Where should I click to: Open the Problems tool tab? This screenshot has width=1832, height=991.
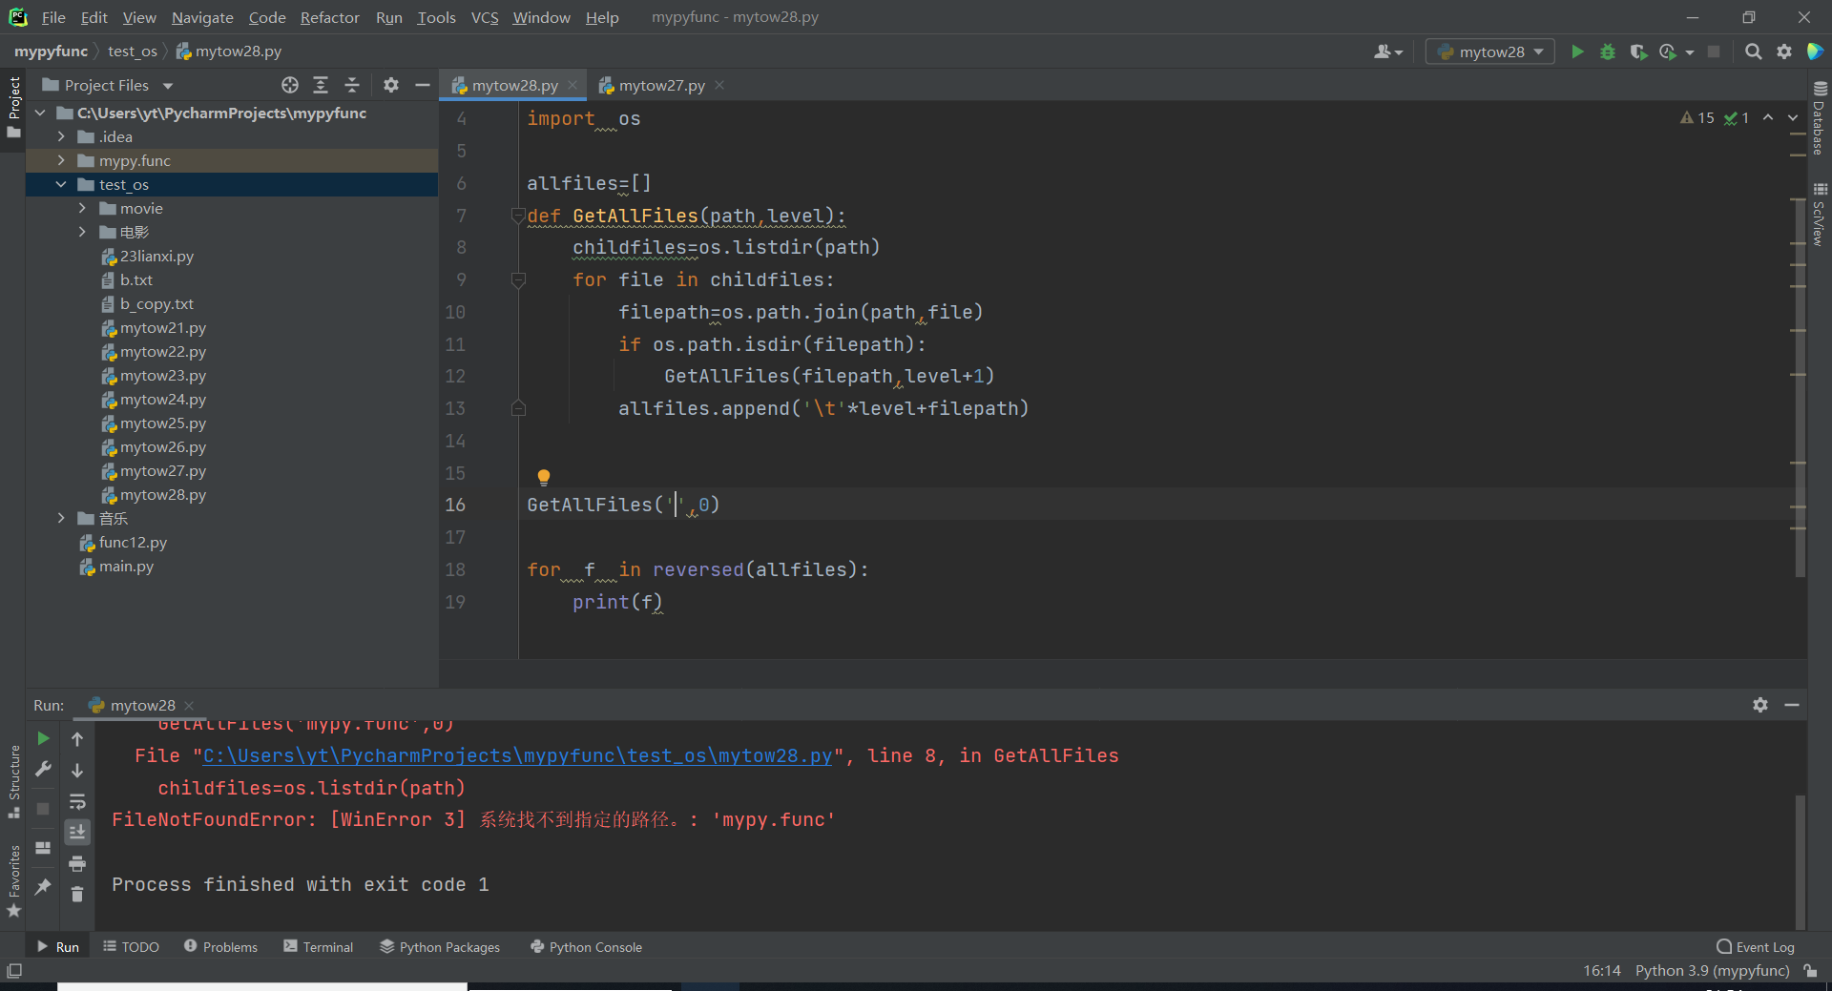click(x=220, y=947)
